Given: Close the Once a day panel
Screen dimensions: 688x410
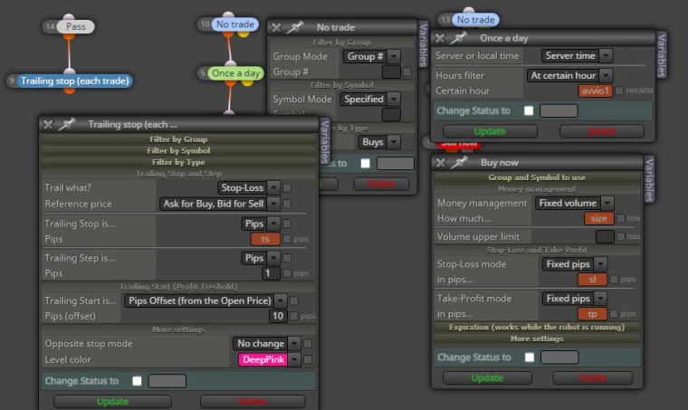Looking at the screenshot, I should click(x=440, y=39).
